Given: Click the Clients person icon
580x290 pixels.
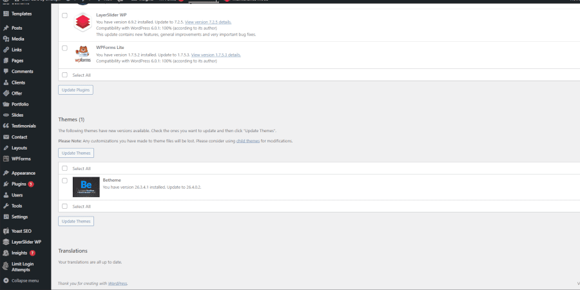Looking at the screenshot, I should pyautogui.click(x=6, y=82).
